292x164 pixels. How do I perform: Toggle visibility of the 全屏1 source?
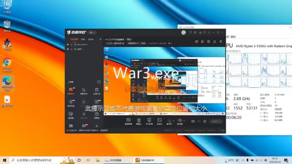click(x=68, y=49)
